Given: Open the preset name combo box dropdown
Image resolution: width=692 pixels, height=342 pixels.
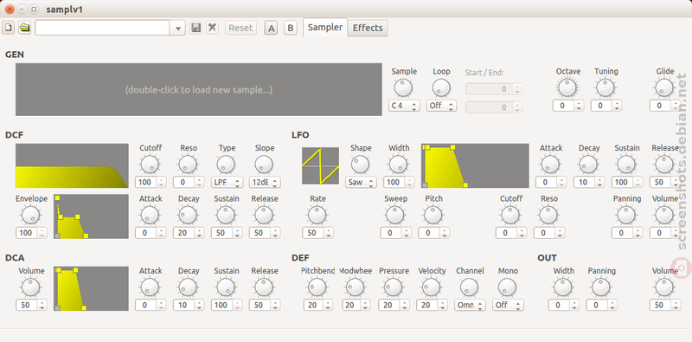Looking at the screenshot, I should coord(178,28).
